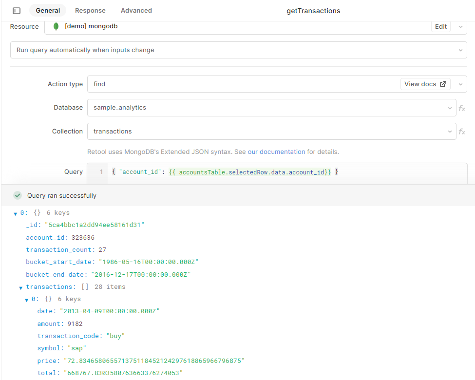Click the green query success checkmark icon
Image resolution: width=475 pixels, height=380 pixels.
coord(18,195)
